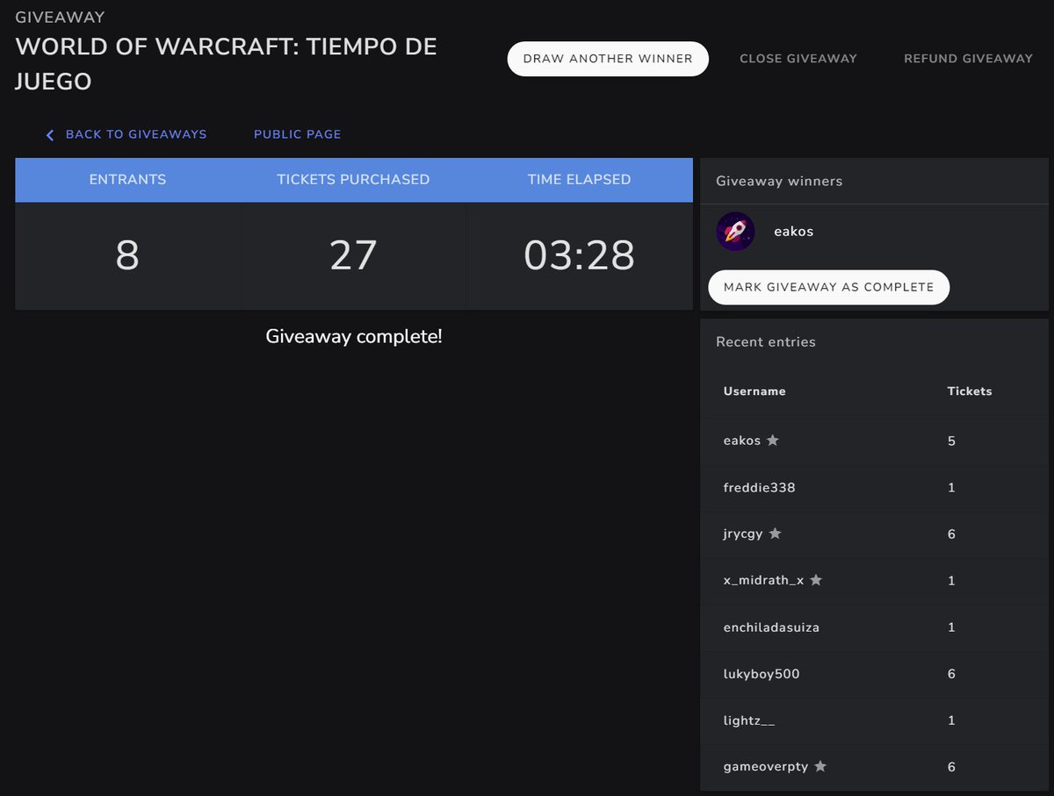
Task: Select the gameoverpty username
Action: [x=766, y=766]
